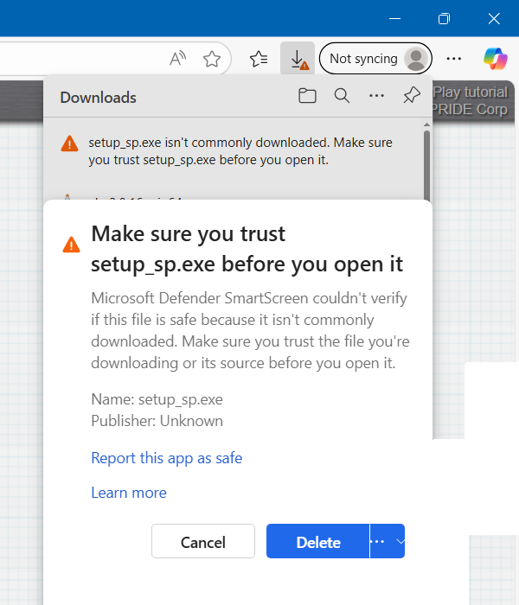Image resolution: width=519 pixels, height=605 pixels.
Task: Open the downloads folder icon
Action: [307, 96]
